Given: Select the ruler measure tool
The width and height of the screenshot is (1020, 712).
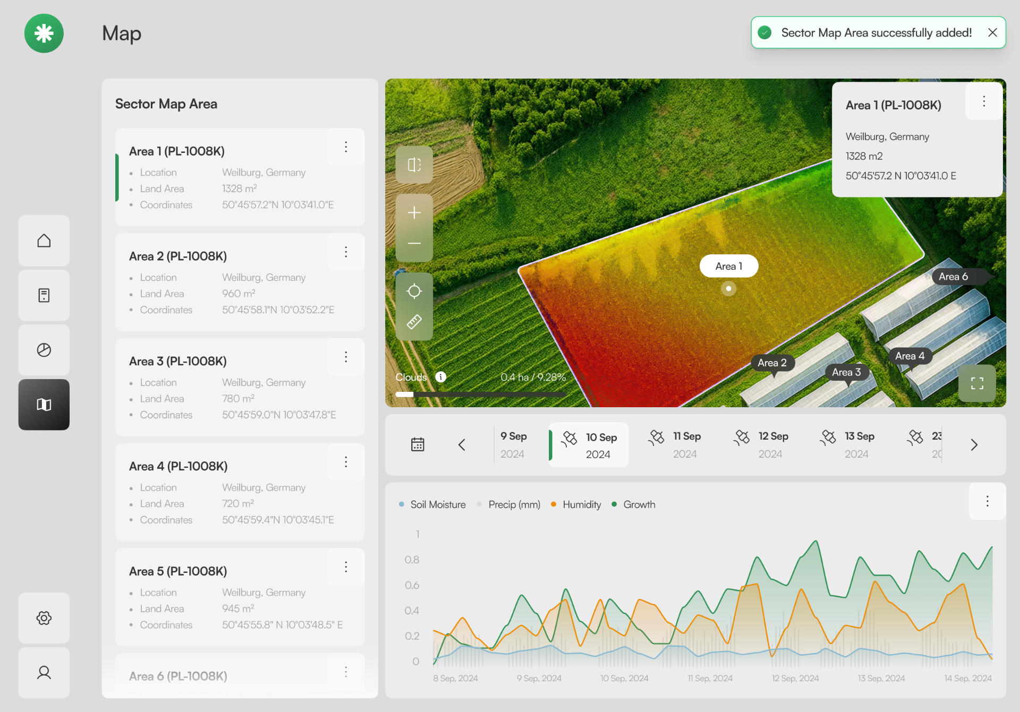Looking at the screenshot, I should tap(414, 322).
